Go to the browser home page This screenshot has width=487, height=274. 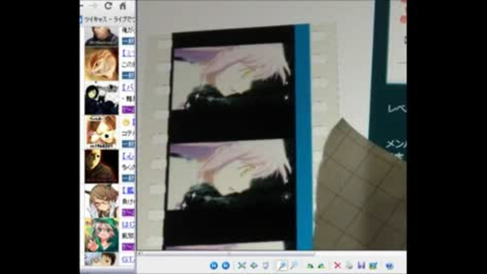(x=123, y=6)
